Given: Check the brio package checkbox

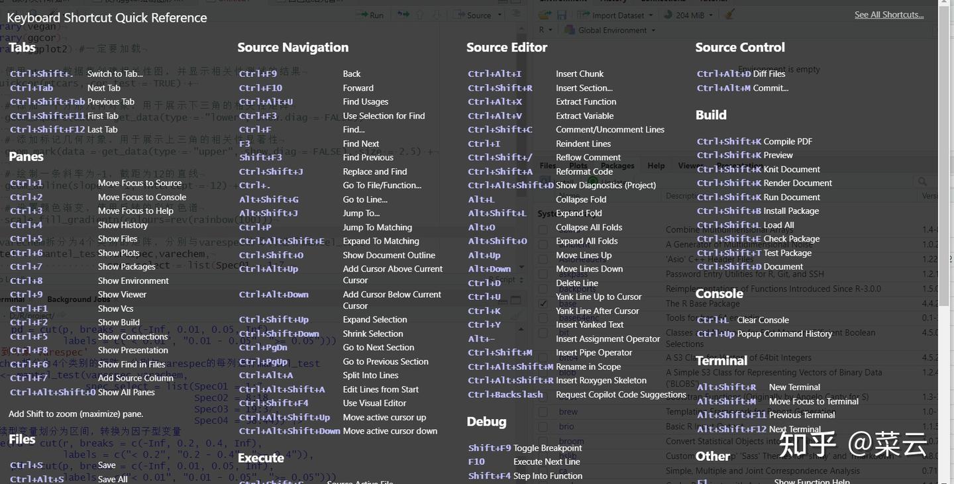Looking at the screenshot, I should point(543,426).
